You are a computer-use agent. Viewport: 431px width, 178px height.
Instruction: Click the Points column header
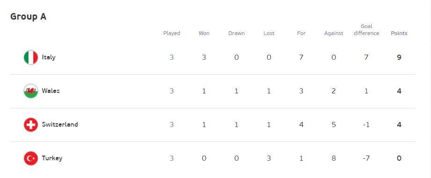(x=399, y=33)
